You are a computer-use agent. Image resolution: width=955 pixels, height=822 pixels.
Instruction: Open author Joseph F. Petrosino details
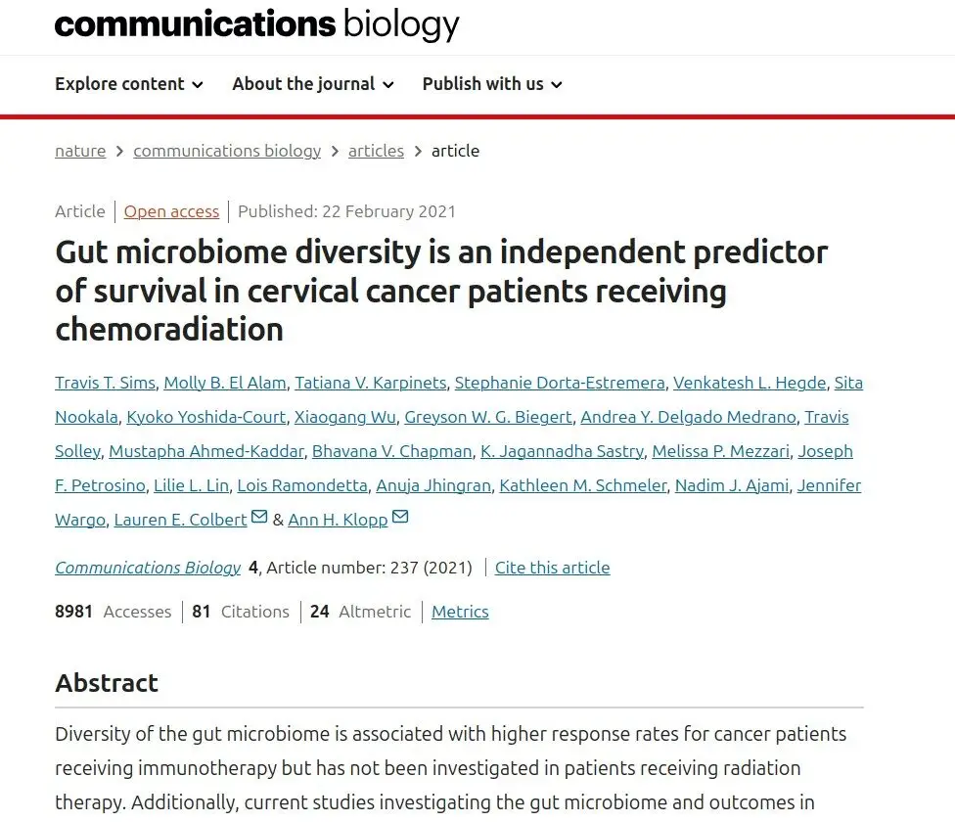825,451
